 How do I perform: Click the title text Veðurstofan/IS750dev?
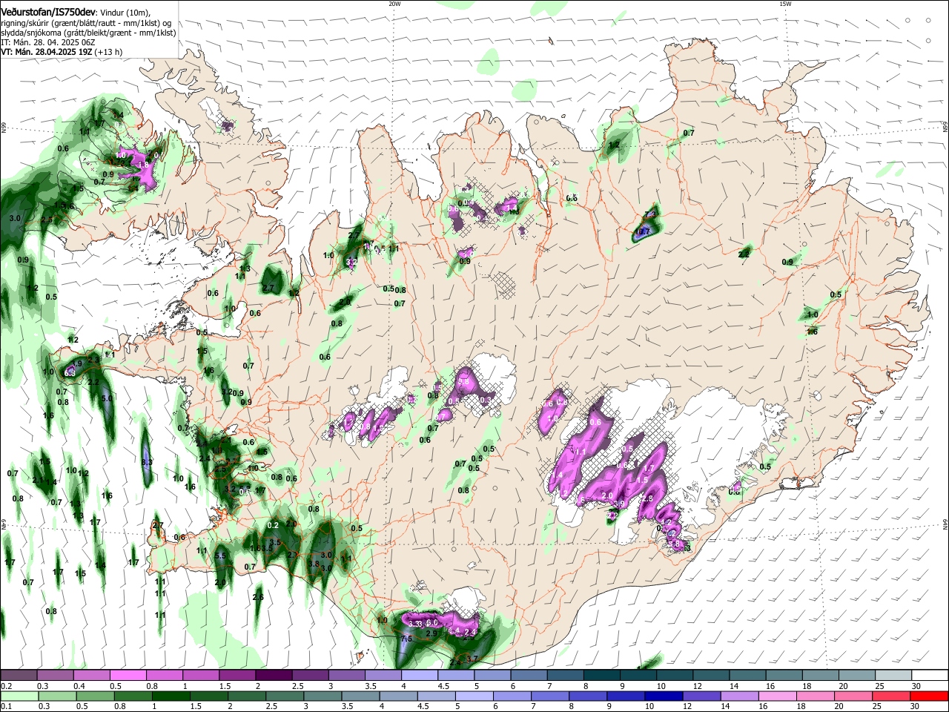[x=47, y=12]
